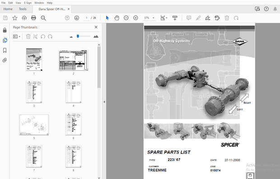Screen dimensions: 280x179
Task: Open the security lock panel
Action: tap(5, 30)
